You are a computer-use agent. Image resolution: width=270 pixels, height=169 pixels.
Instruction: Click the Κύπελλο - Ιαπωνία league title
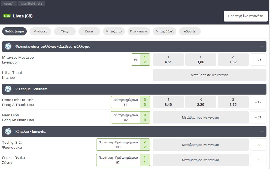pos(31,131)
